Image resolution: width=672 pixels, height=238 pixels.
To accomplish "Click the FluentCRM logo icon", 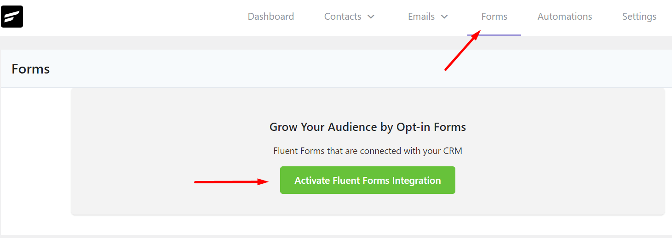I will click(x=12, y=17).
